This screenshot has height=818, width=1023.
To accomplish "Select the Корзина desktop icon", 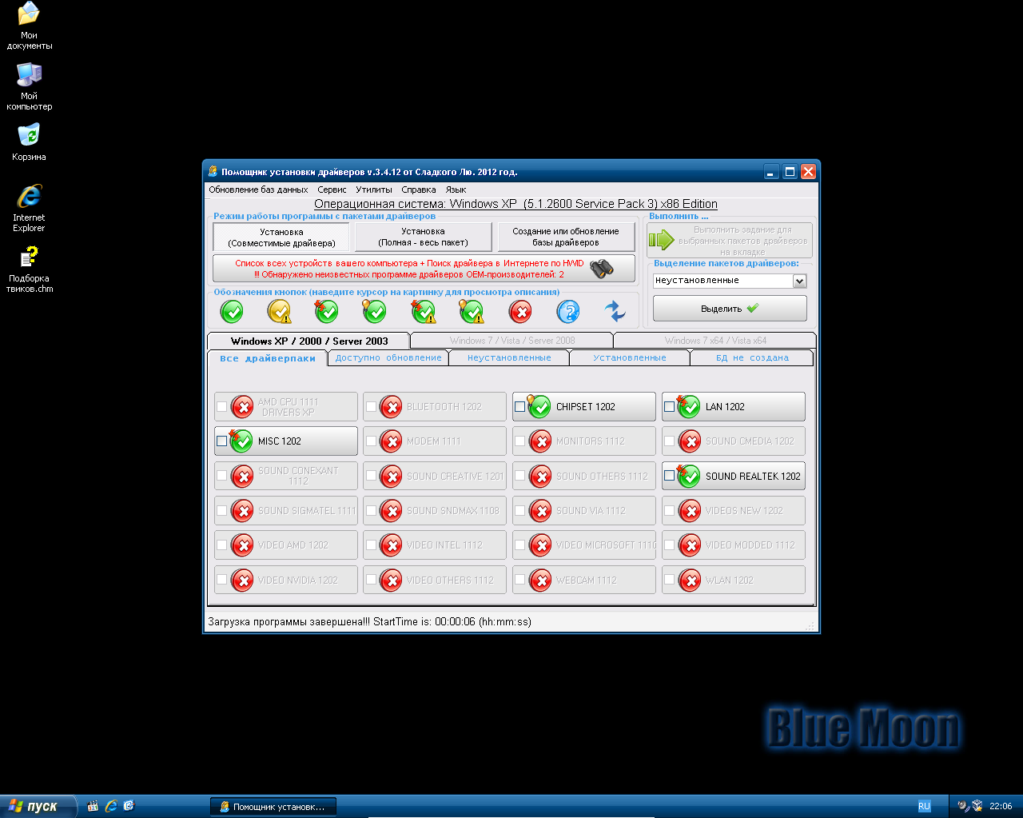I will tap(29, 142).
